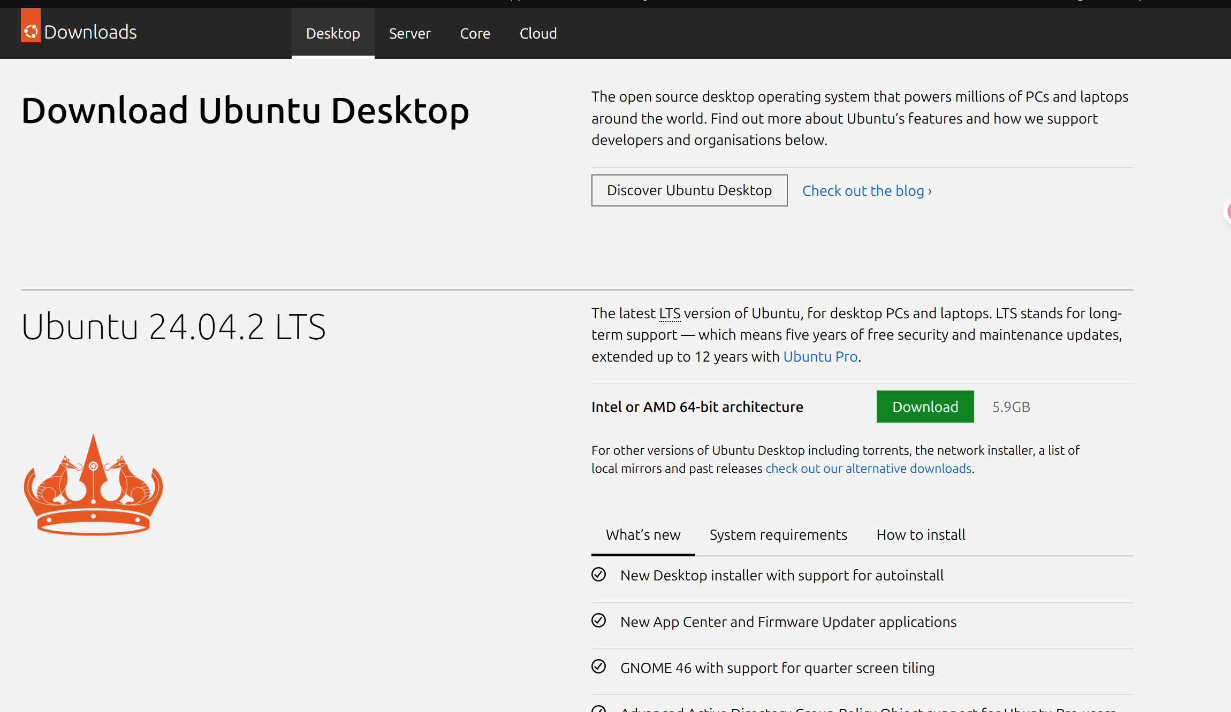Select the What's new tab
The image size is (1231, 712).
pos(643,535)
